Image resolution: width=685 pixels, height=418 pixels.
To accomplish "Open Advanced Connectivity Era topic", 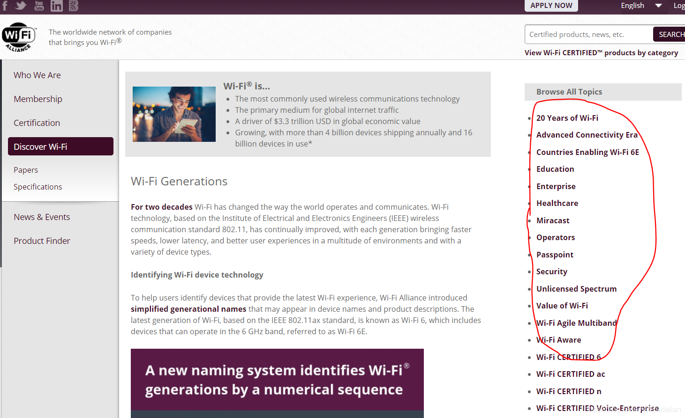I will pyautogui.click(x=587, y=135).
